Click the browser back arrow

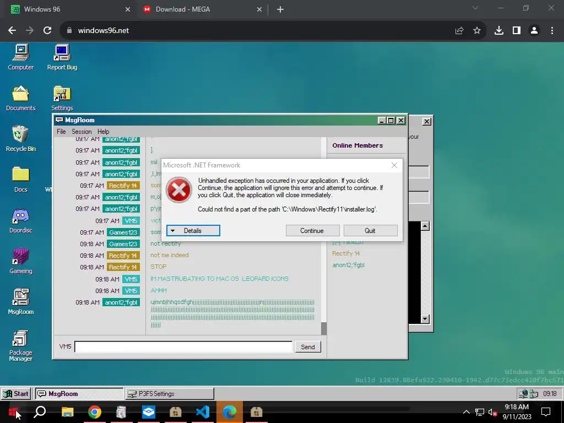click(x=12, y=31)
